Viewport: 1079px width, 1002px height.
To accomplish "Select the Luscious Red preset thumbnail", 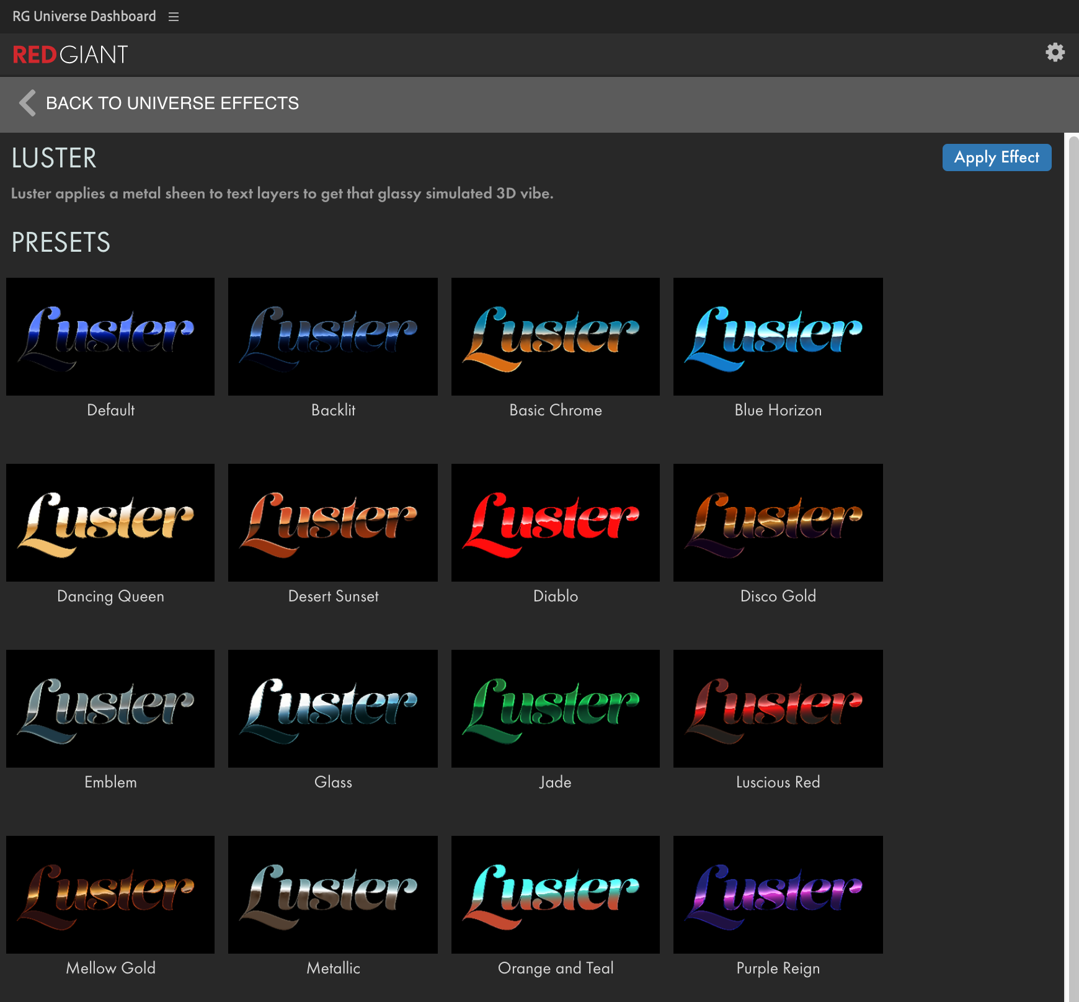I will click(x=778, y=709).
